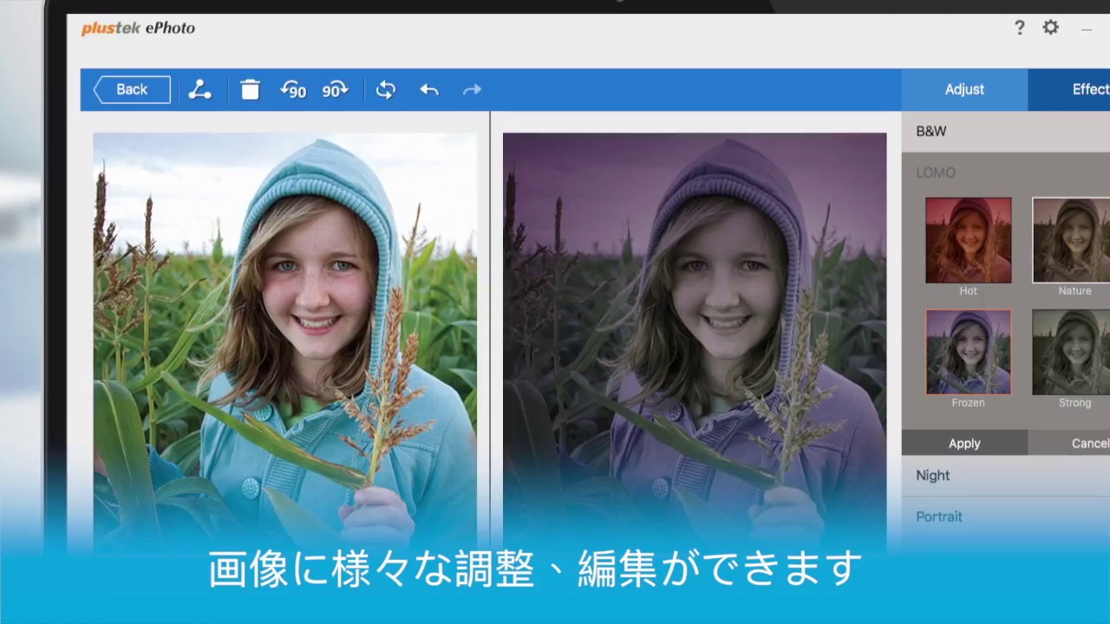The height and width of the screenshot is (624, 1110).
Task: Select the Nature LOMO thumbnail
Action: [1071, 240]
